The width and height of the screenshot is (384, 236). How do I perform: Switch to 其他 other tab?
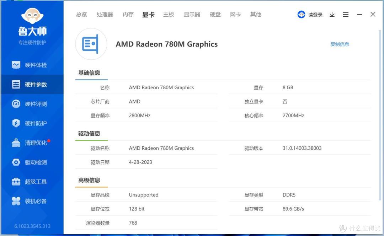pos(256,15)
